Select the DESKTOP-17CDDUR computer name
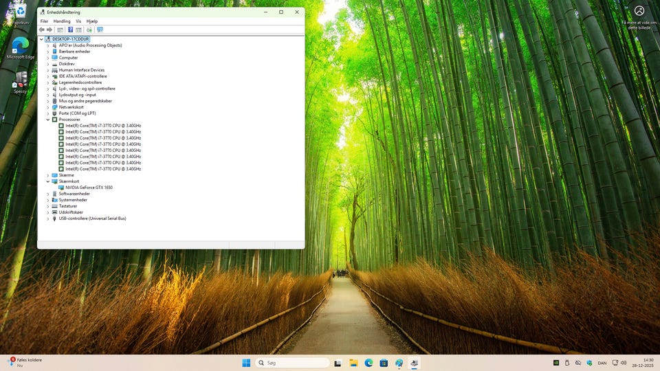The image size is (660, 371). tap(70, 39)
